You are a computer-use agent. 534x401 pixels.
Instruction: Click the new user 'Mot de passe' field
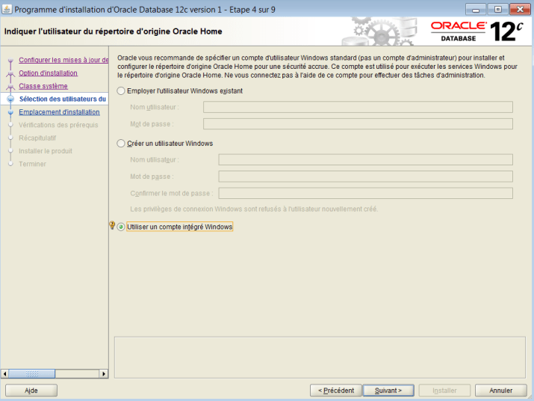click(x=365, y=177)
